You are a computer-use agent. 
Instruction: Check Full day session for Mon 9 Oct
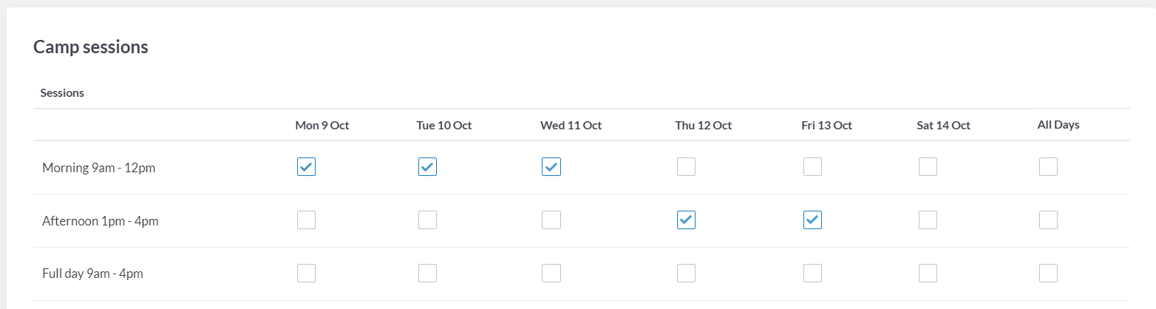(x=306, y=274)
